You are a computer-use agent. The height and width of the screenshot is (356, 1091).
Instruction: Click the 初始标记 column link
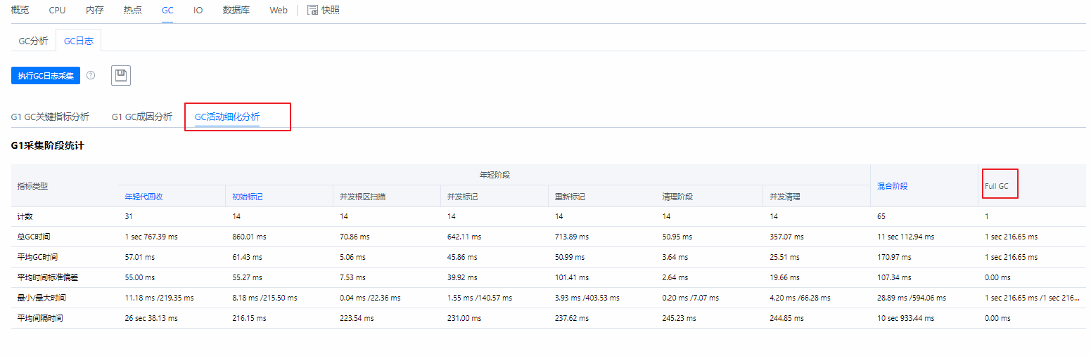[x=248, y=197]
